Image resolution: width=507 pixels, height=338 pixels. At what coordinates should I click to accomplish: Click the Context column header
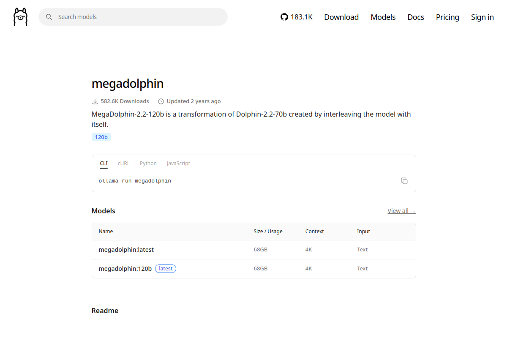314,232
